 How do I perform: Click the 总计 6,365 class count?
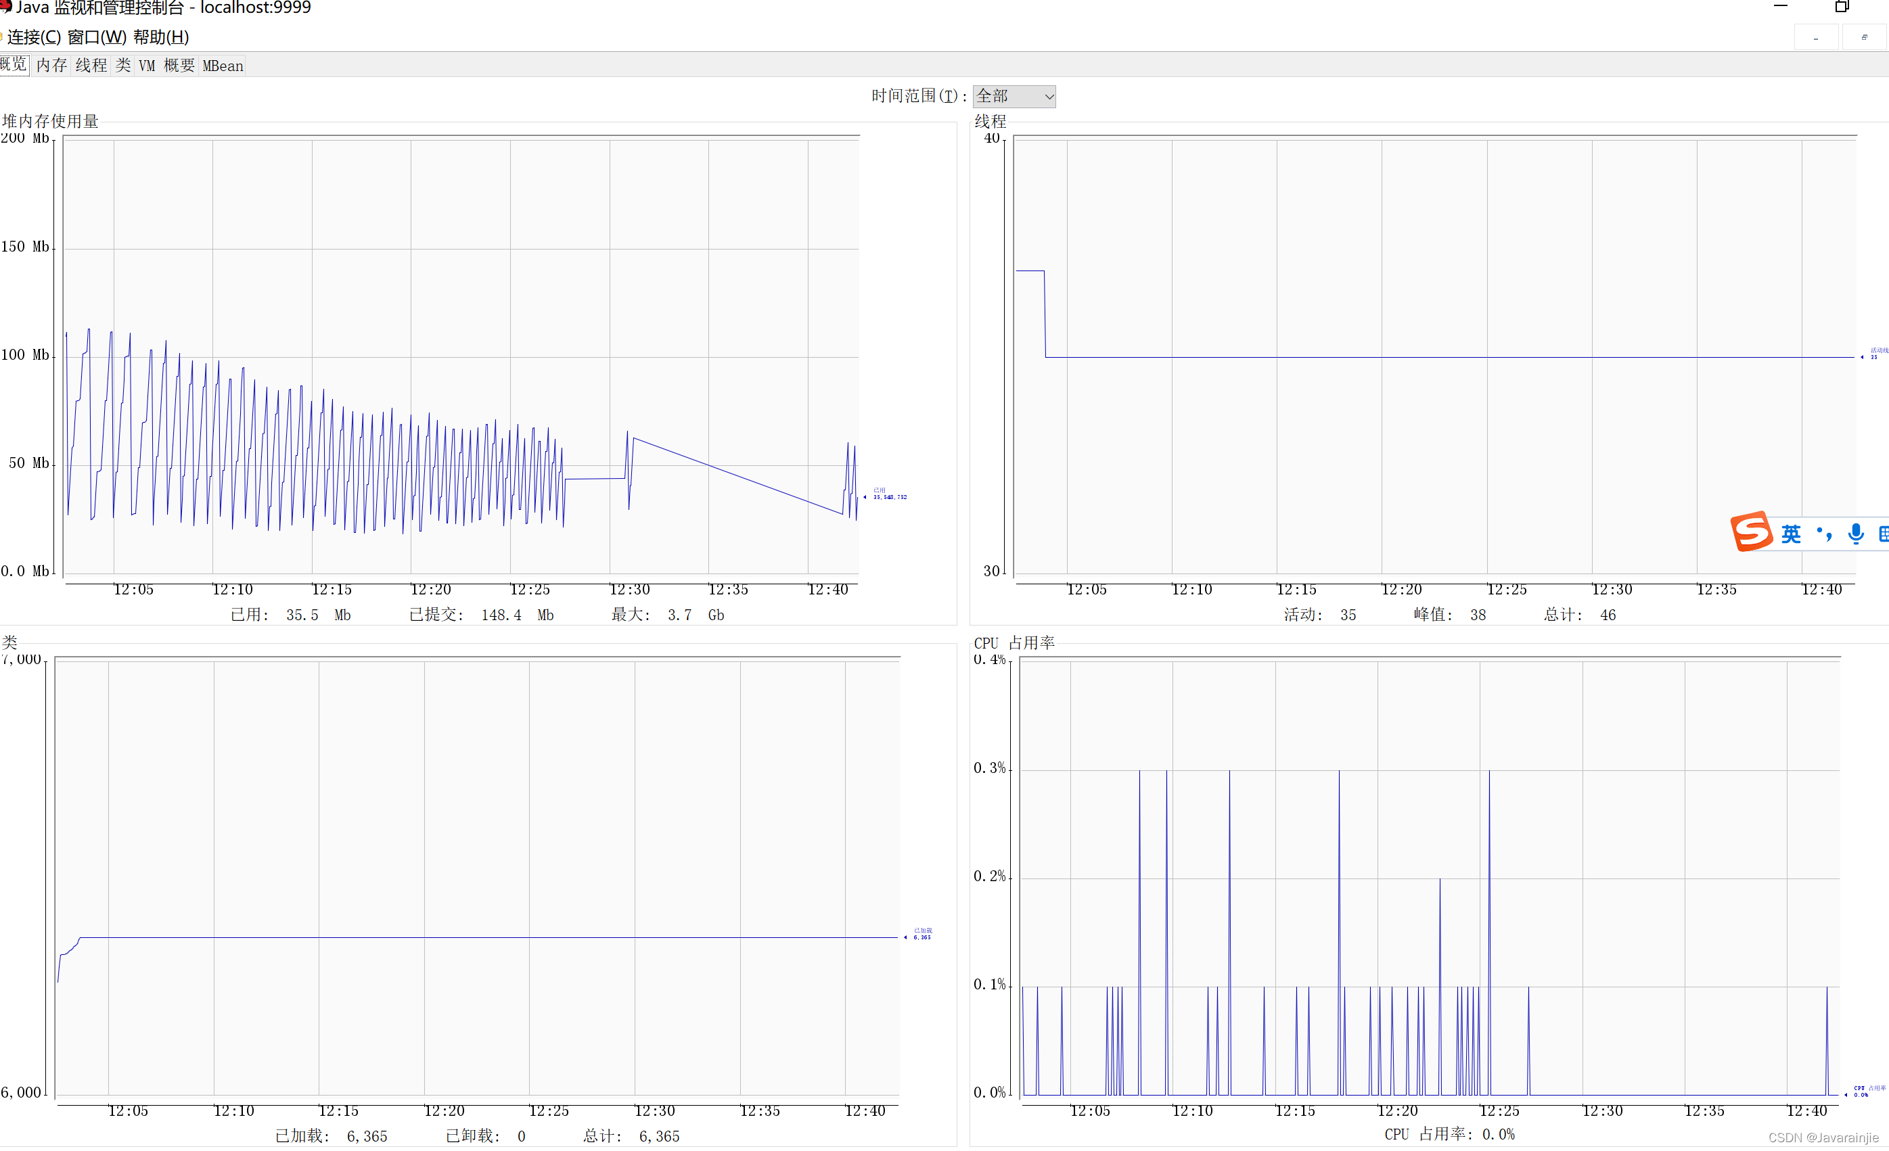coord(631,1135)
